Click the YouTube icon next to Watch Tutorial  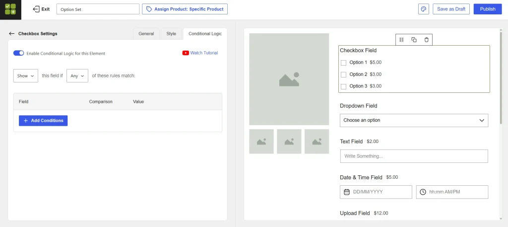(x=186, y=53)
